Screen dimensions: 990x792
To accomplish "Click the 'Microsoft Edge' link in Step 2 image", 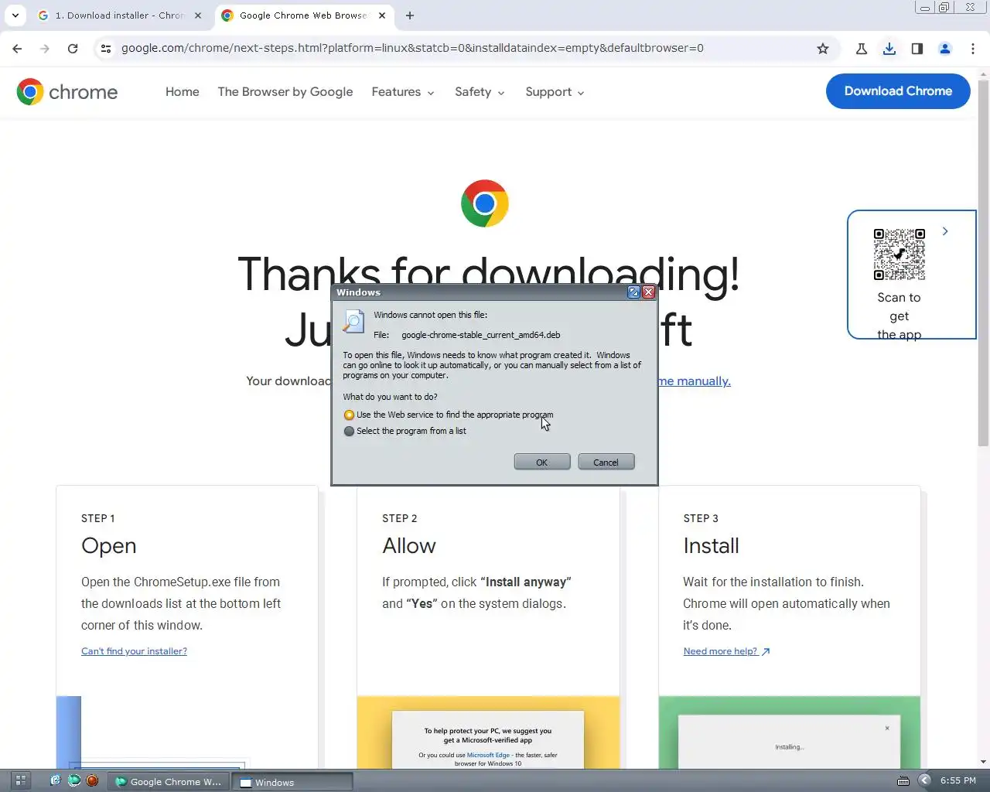I will click(488, 755).
